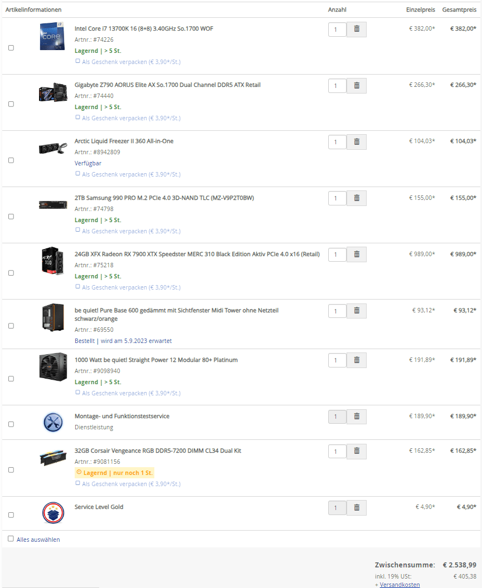Viewport: 482px width, 588px height.
Task: Open 24GB XFX Radeon RX 7900 XTX title
Action: [197, 254]
